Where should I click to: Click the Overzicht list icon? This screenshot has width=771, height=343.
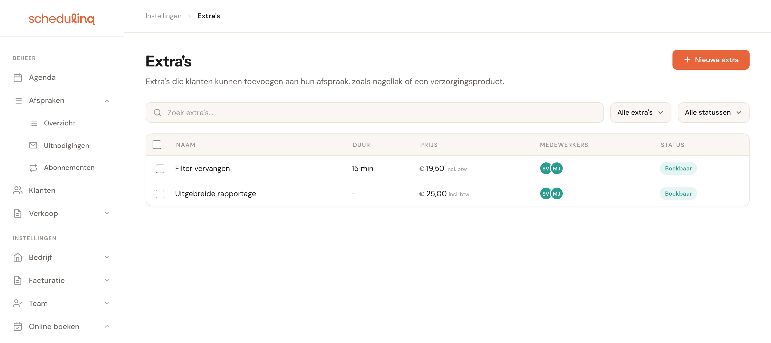coord(33,123)
